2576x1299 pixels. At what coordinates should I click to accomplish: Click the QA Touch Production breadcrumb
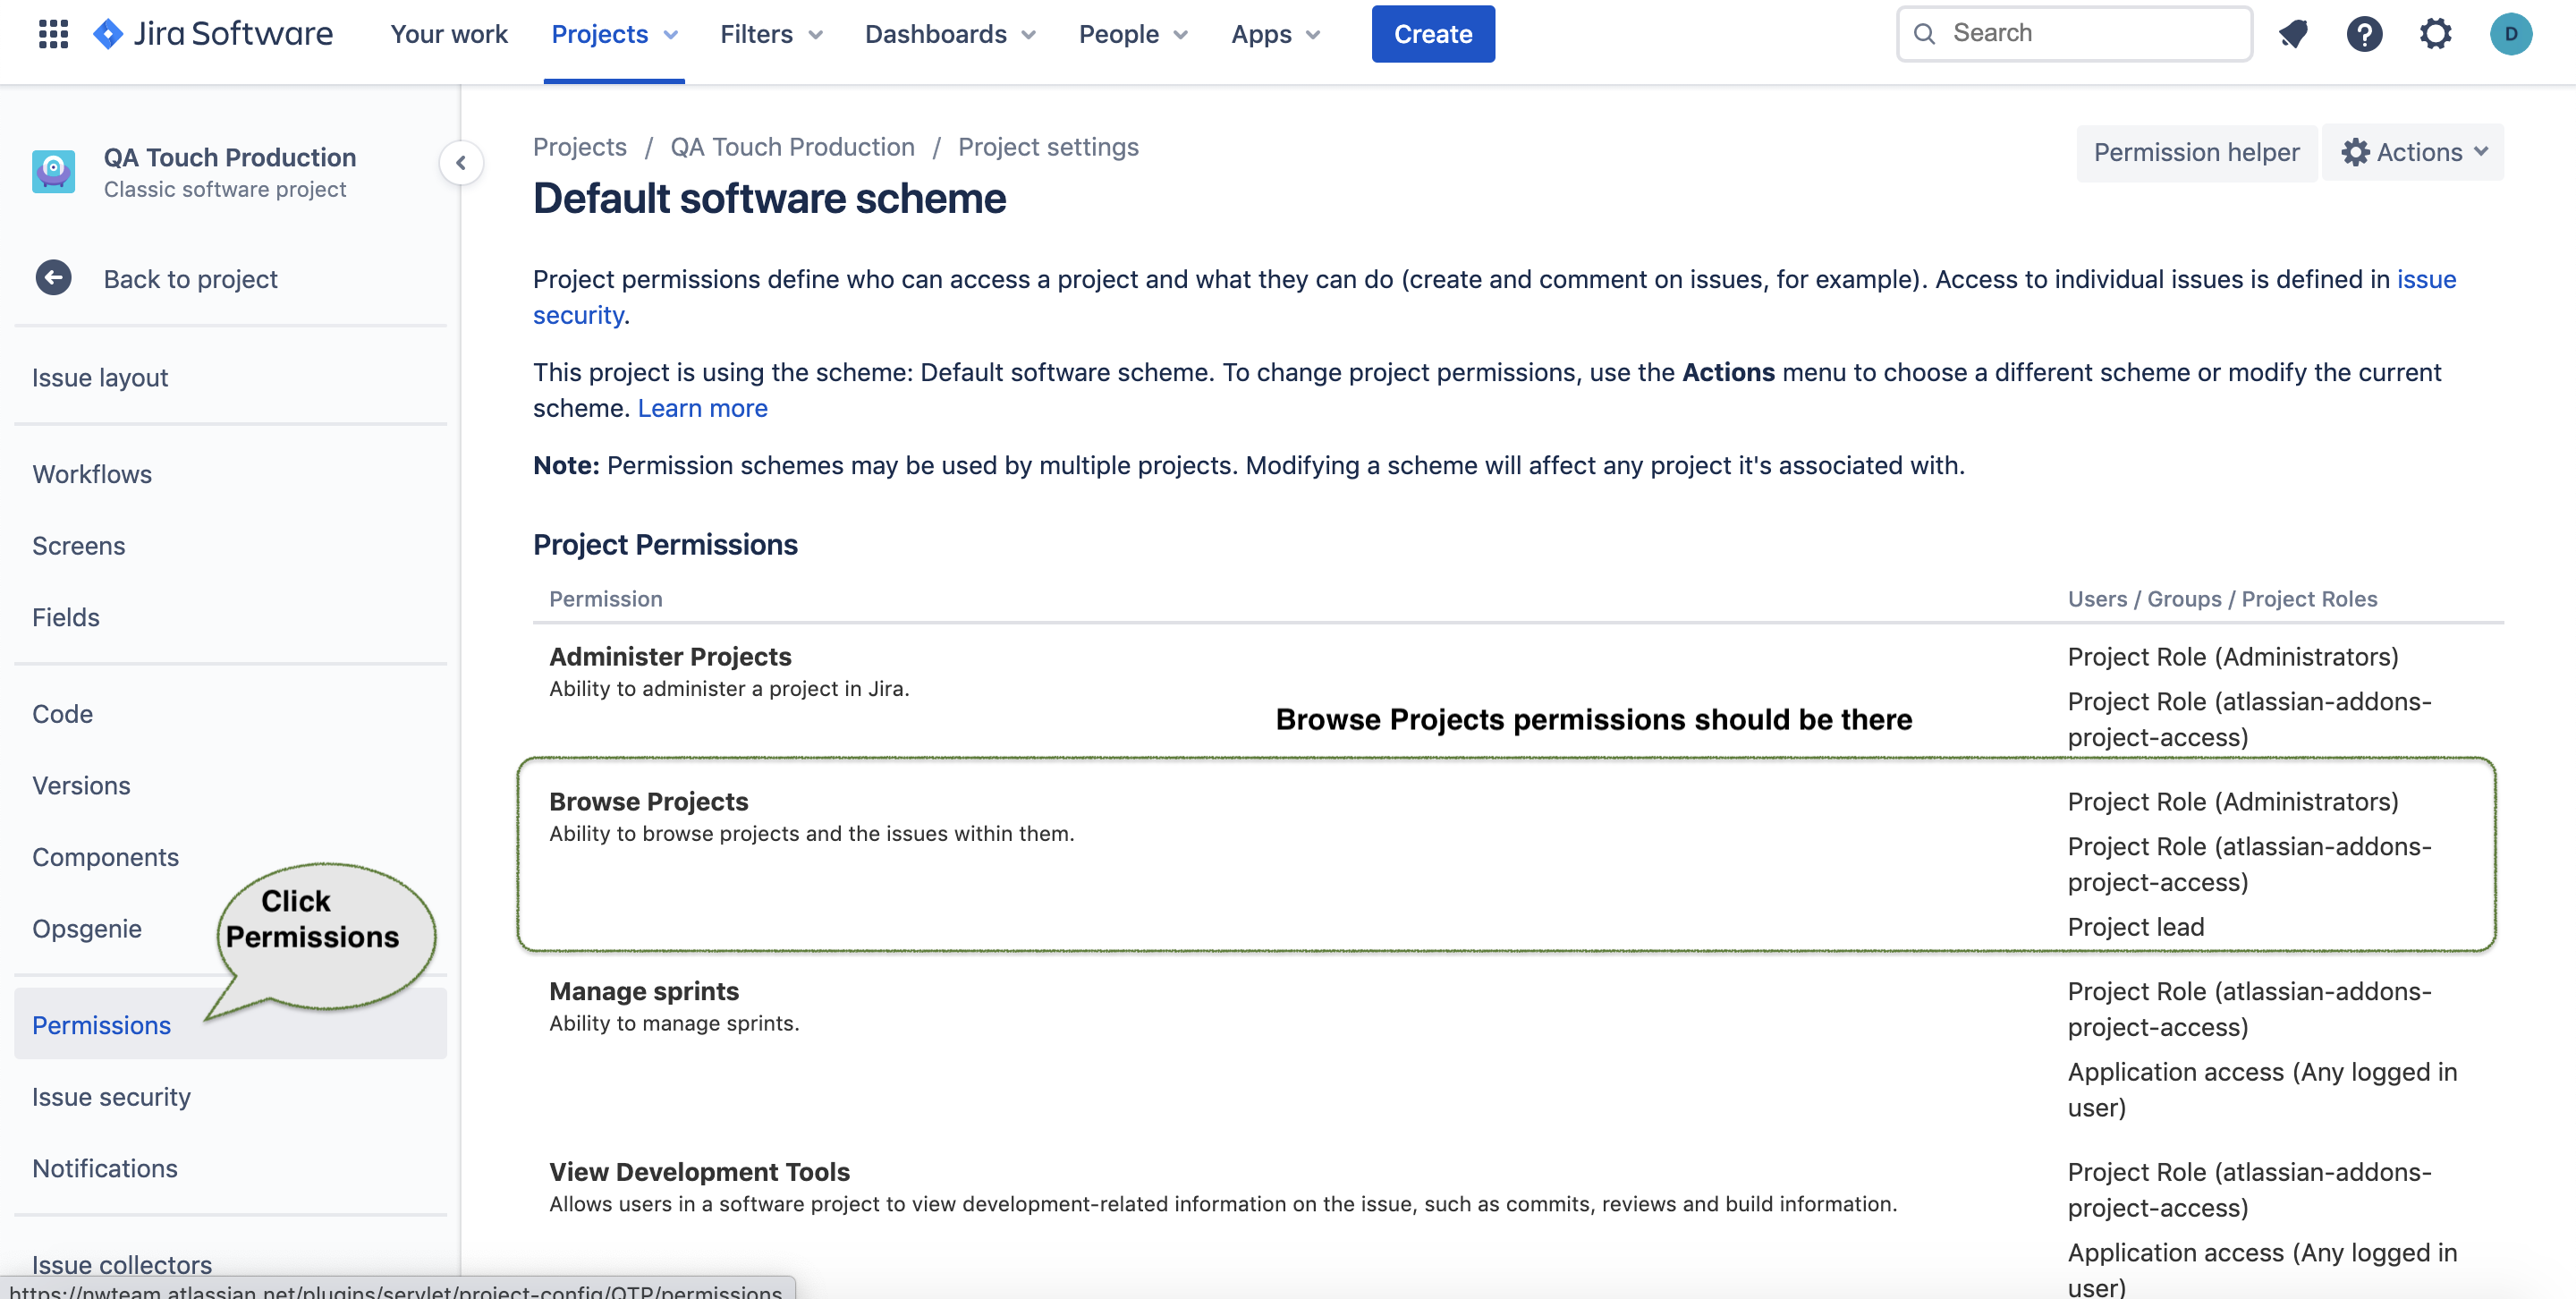(x=792, y=147)
